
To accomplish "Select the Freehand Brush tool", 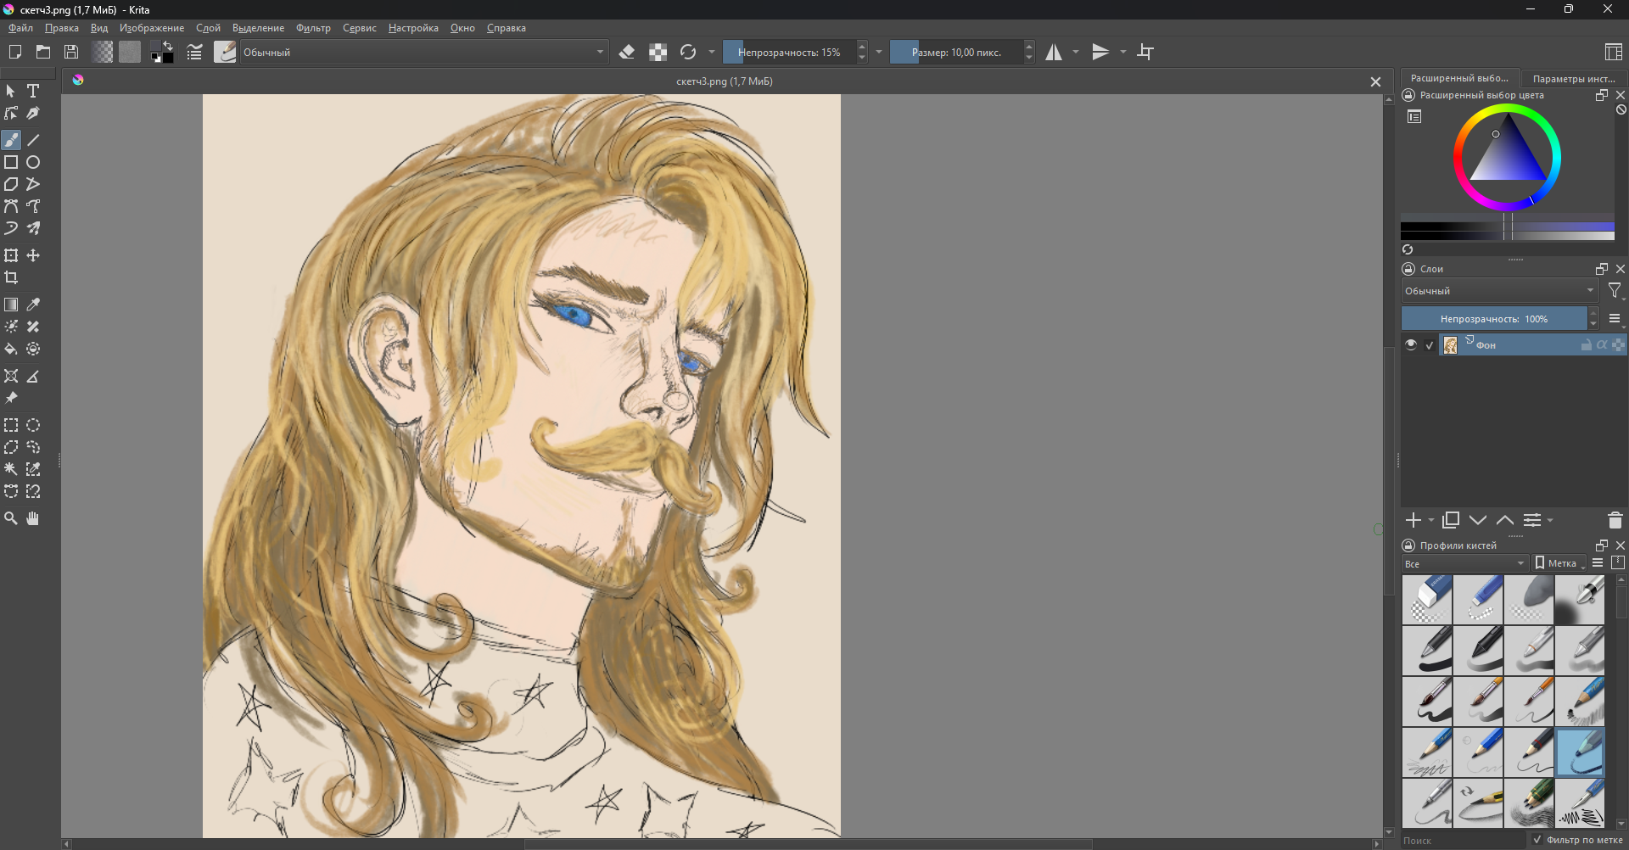I will [11, 140].
